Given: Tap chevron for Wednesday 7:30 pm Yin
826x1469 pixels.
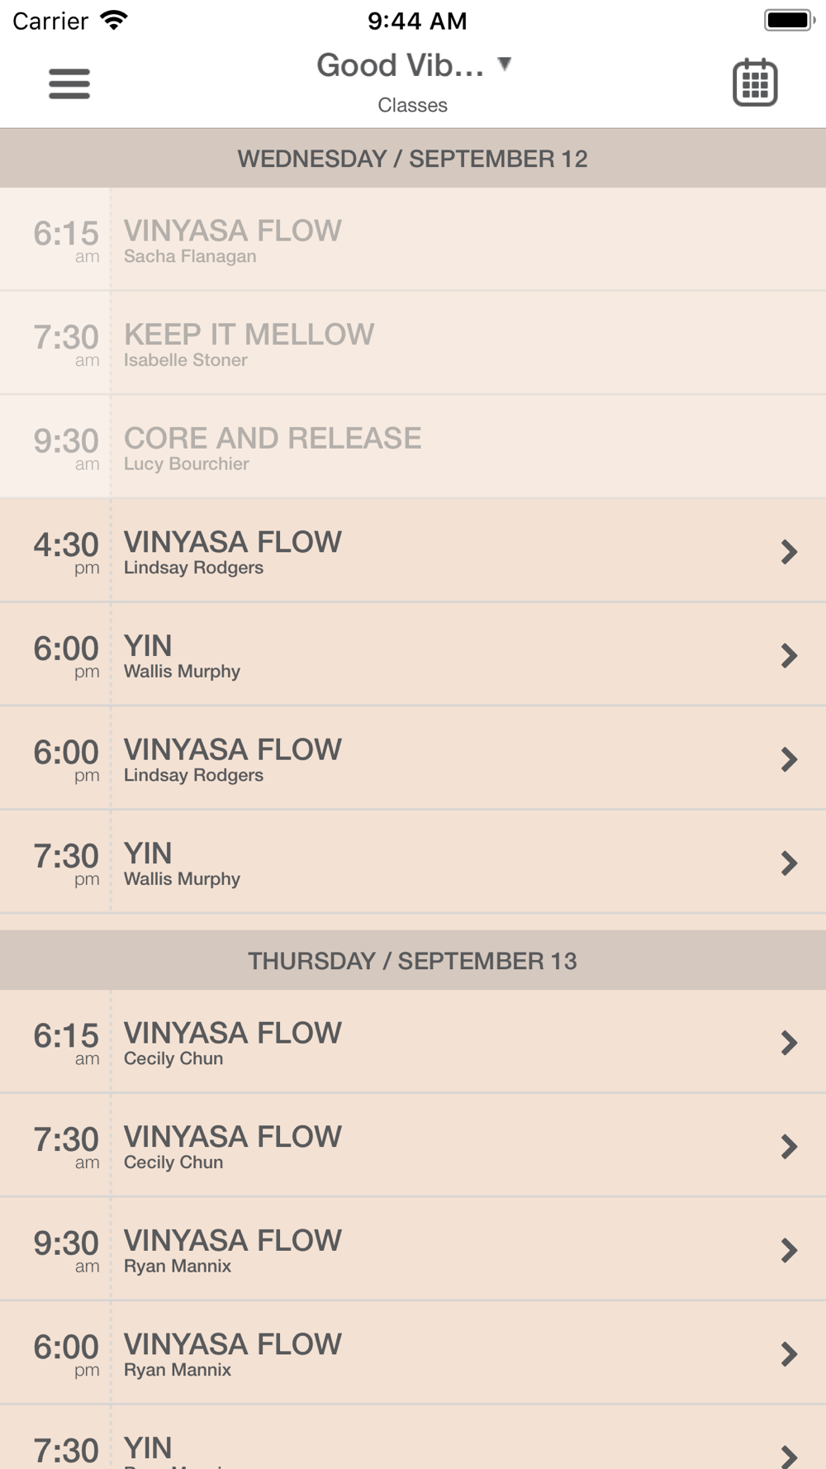Looking at the screenshot, I should pos(790,863).
